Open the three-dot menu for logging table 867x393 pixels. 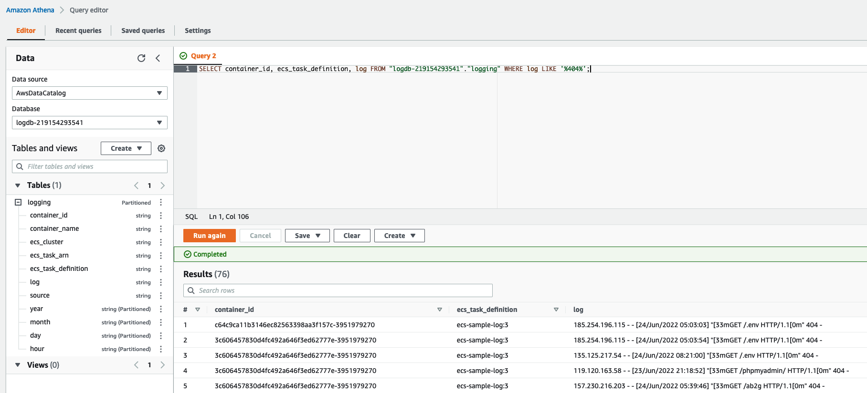click(161, 202)
